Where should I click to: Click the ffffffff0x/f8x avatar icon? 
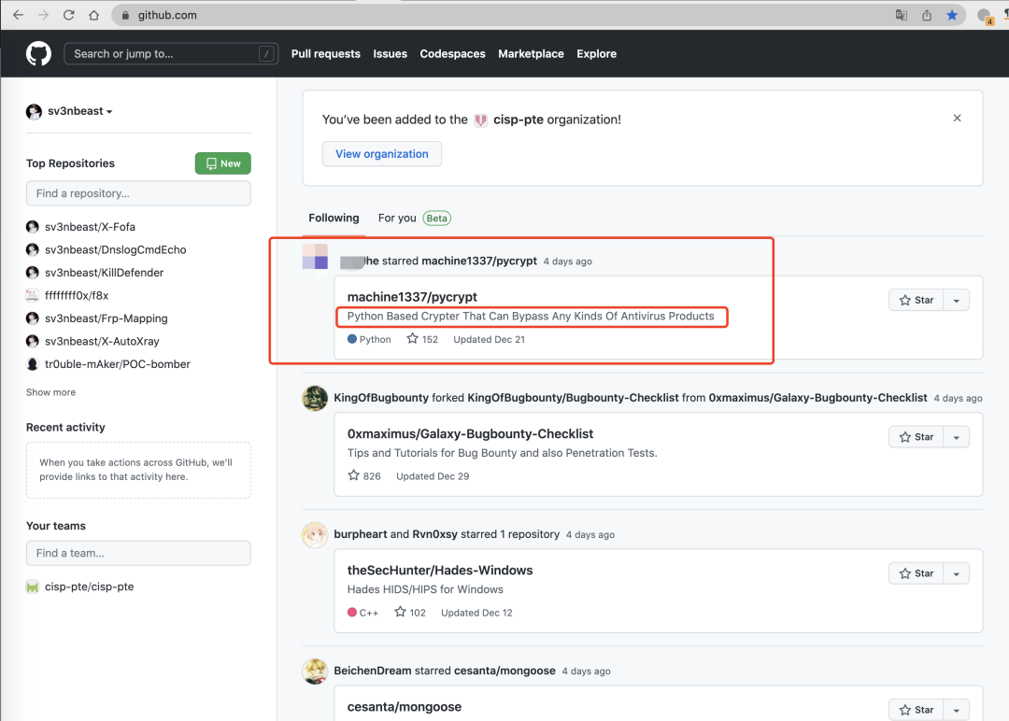click(x=32, y=295)
